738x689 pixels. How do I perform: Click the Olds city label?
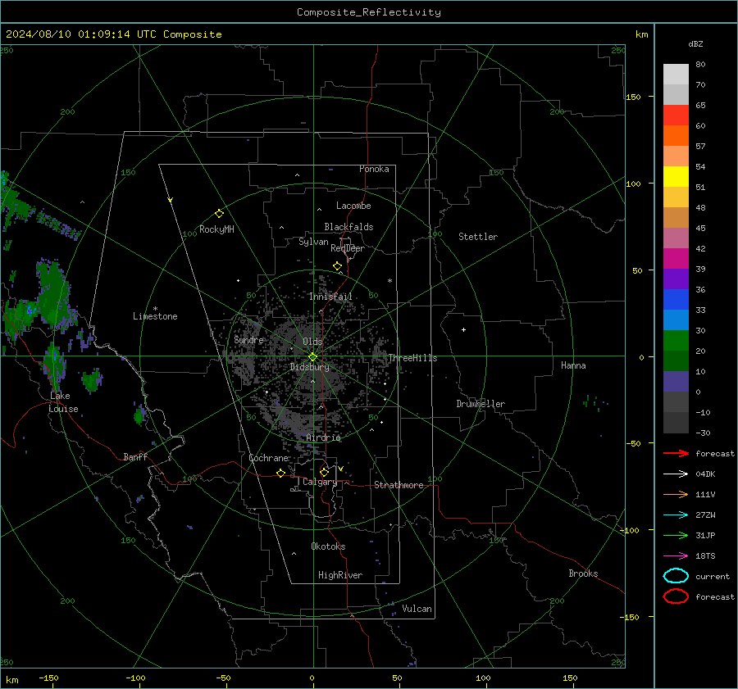pos(312,342)
